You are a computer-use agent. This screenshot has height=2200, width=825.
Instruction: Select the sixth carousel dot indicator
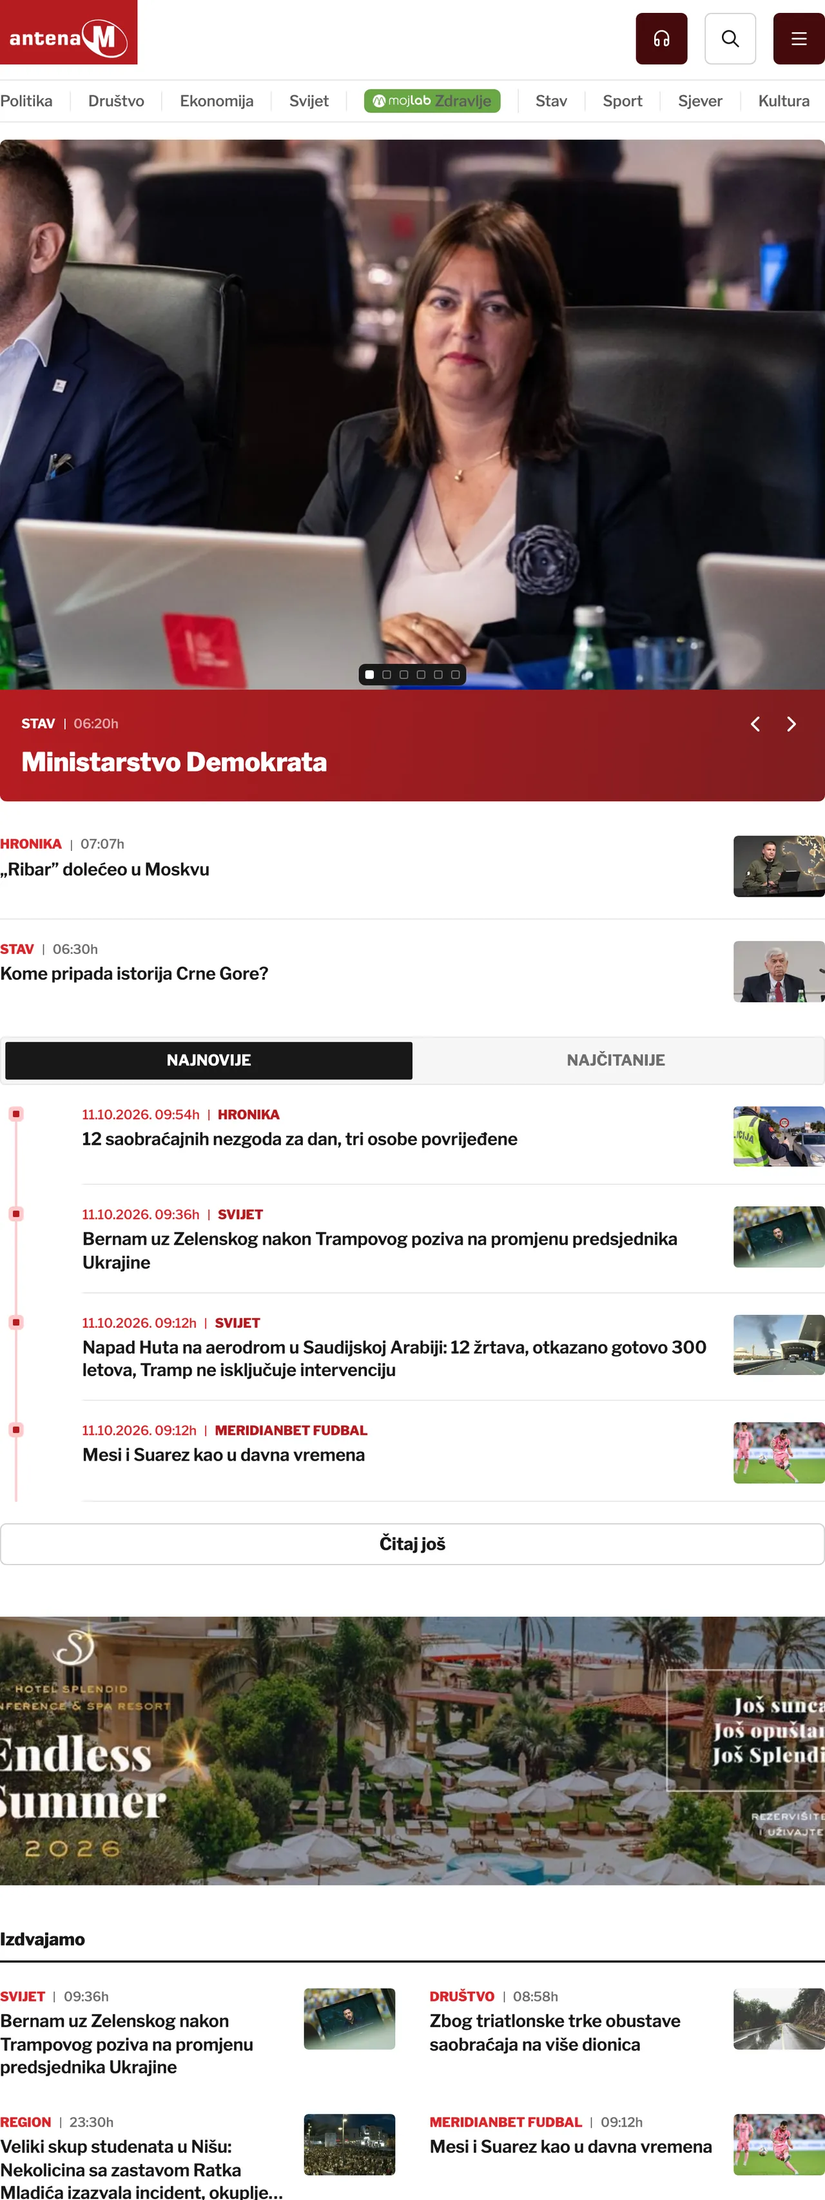455,675
